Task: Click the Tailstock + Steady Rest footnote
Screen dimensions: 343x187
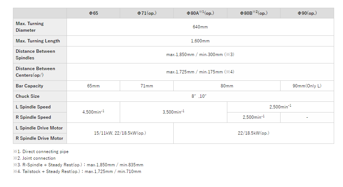Action: (77, 172)
